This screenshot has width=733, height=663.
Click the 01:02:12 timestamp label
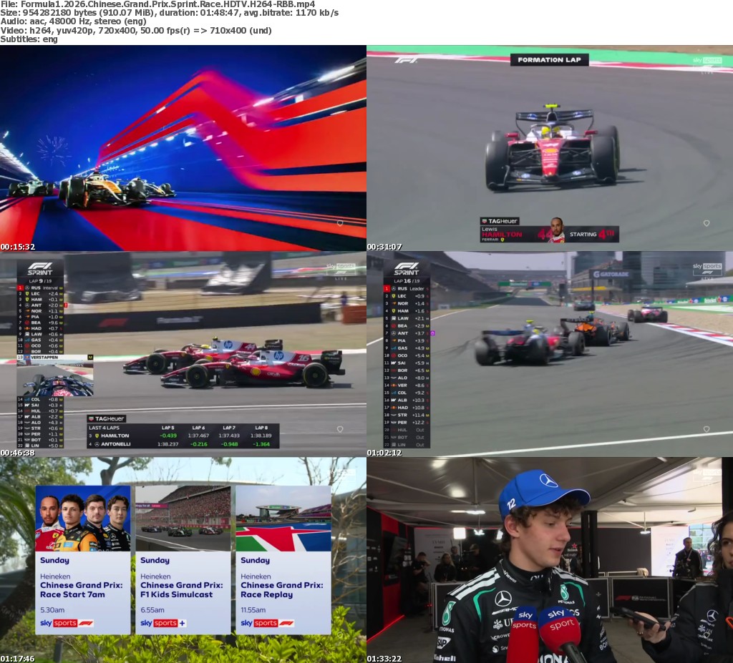384,453
